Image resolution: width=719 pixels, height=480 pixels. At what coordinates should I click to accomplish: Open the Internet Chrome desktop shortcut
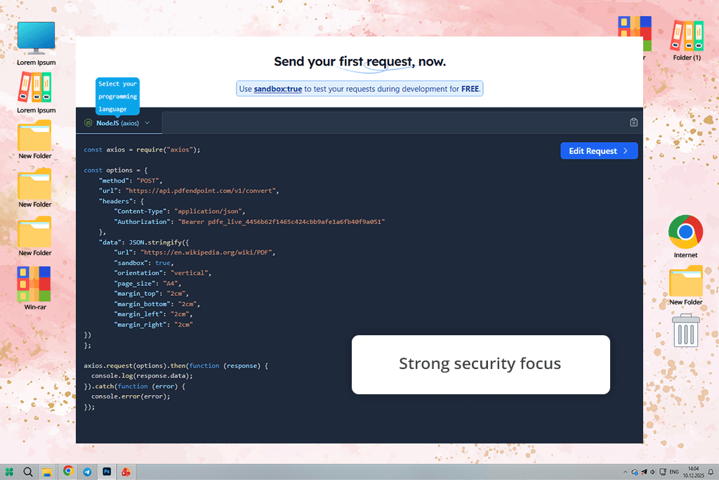(685, 236)
